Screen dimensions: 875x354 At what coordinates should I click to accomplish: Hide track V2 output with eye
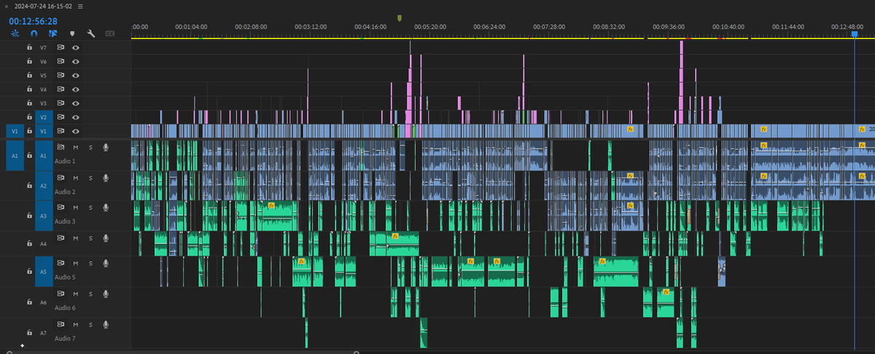75,117
